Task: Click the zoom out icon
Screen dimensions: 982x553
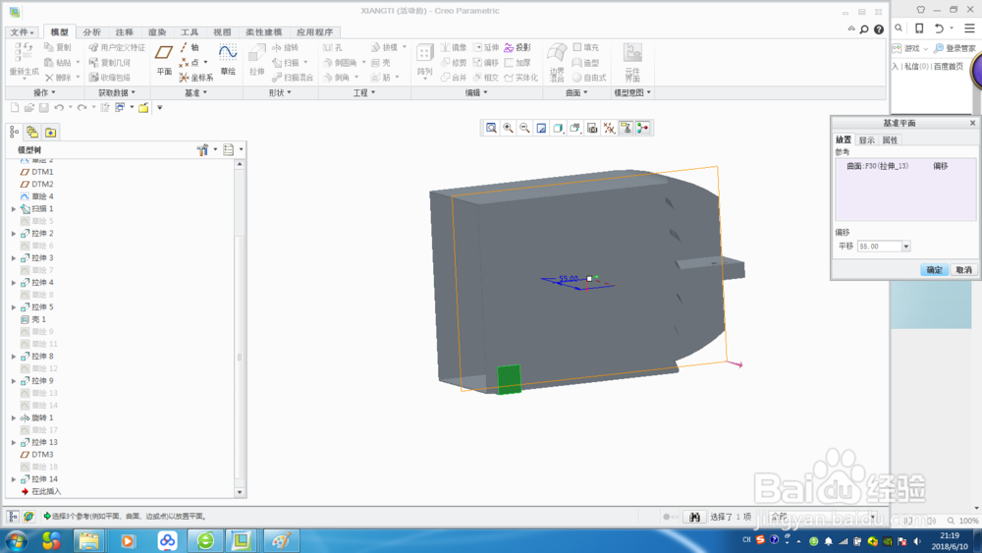Action: pos(524,129)
